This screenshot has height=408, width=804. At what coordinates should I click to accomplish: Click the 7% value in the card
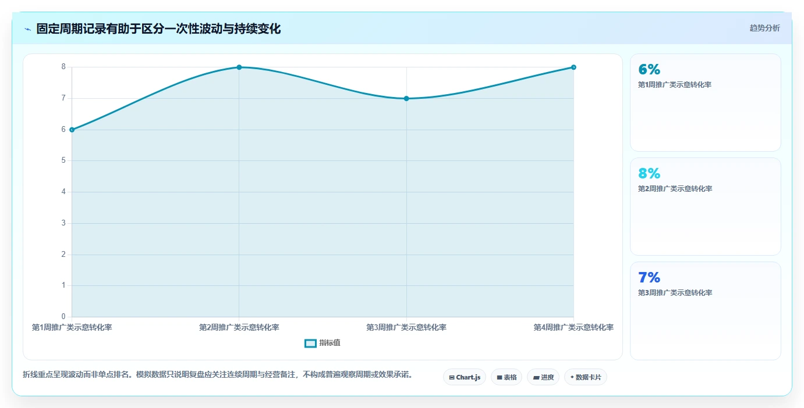tap(649, 277)
